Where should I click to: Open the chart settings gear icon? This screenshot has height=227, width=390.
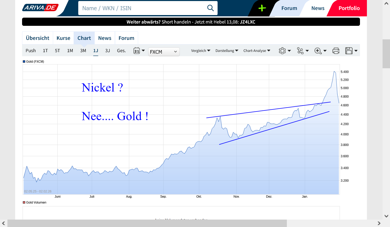pyautogui.click(x=282, y=51)
